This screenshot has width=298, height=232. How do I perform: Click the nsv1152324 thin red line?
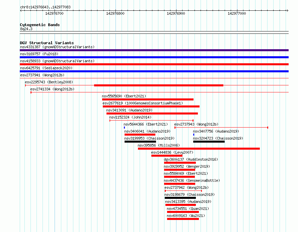151,121
